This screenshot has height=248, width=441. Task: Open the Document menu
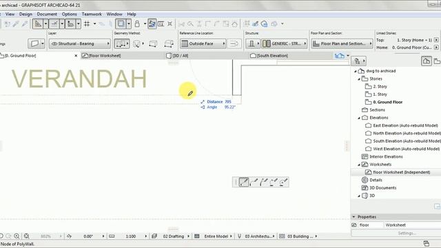(x=47, y=14)
